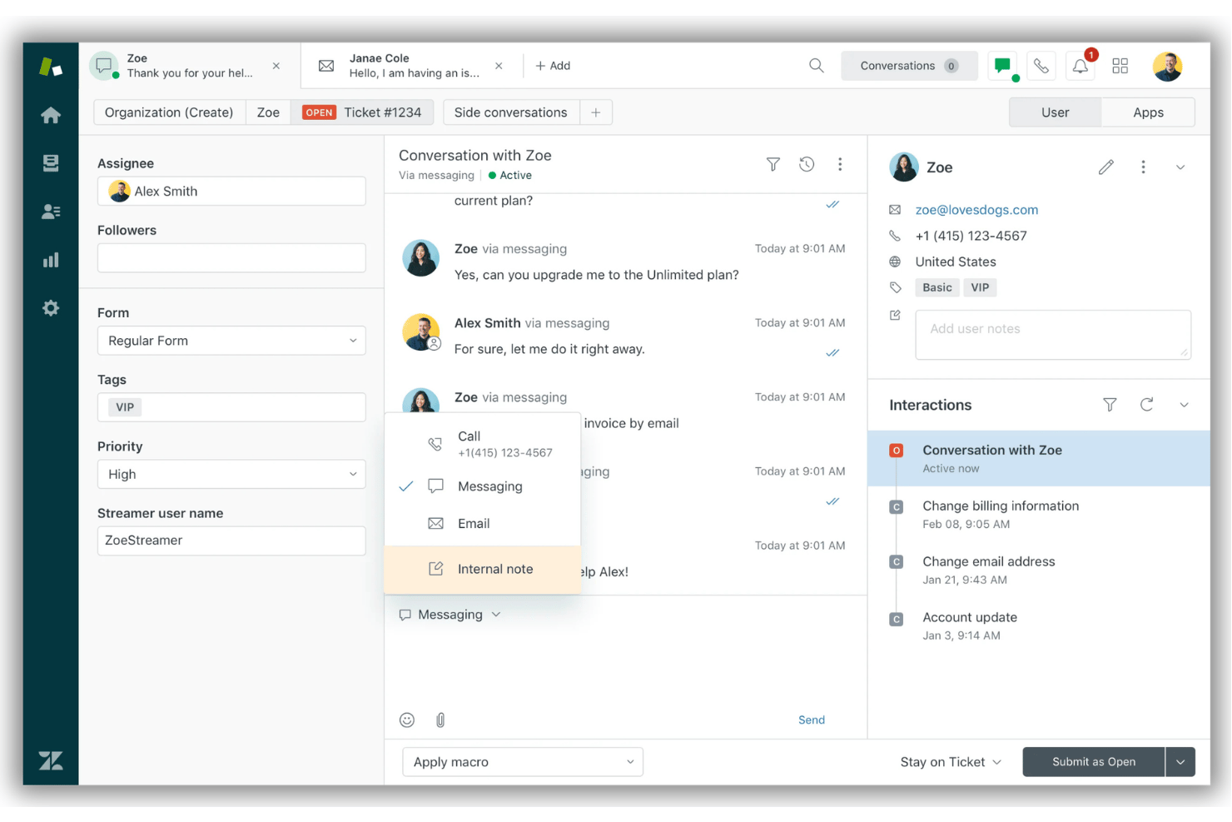The image size is (1232, 822).
Task: Close the Janae Cole tab
Action: (499, 66)
